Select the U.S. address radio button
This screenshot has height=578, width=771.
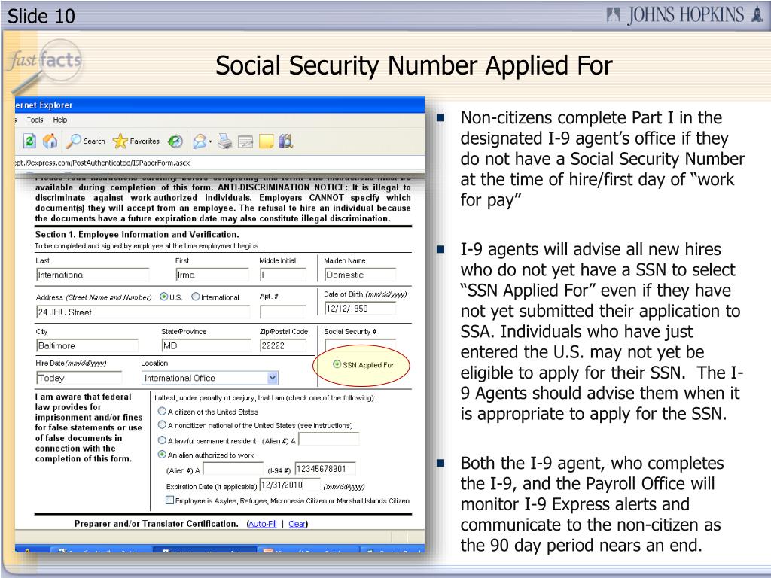tap(163, 297)
